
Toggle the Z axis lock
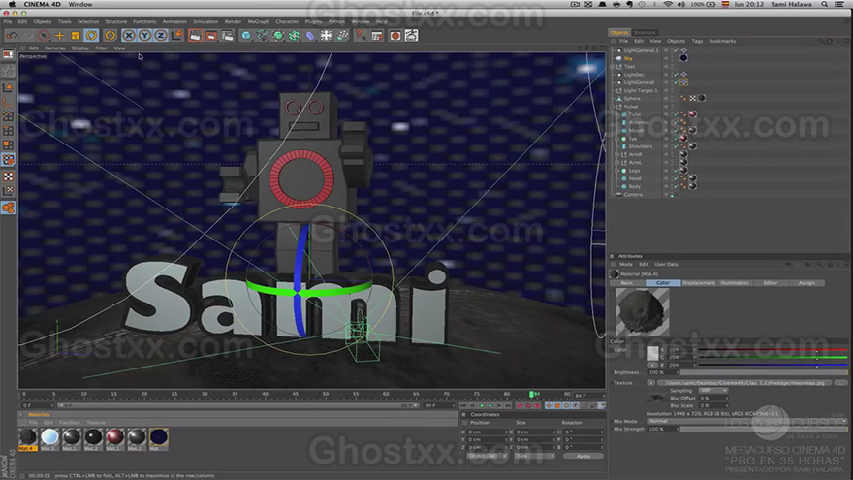(161, 35)
